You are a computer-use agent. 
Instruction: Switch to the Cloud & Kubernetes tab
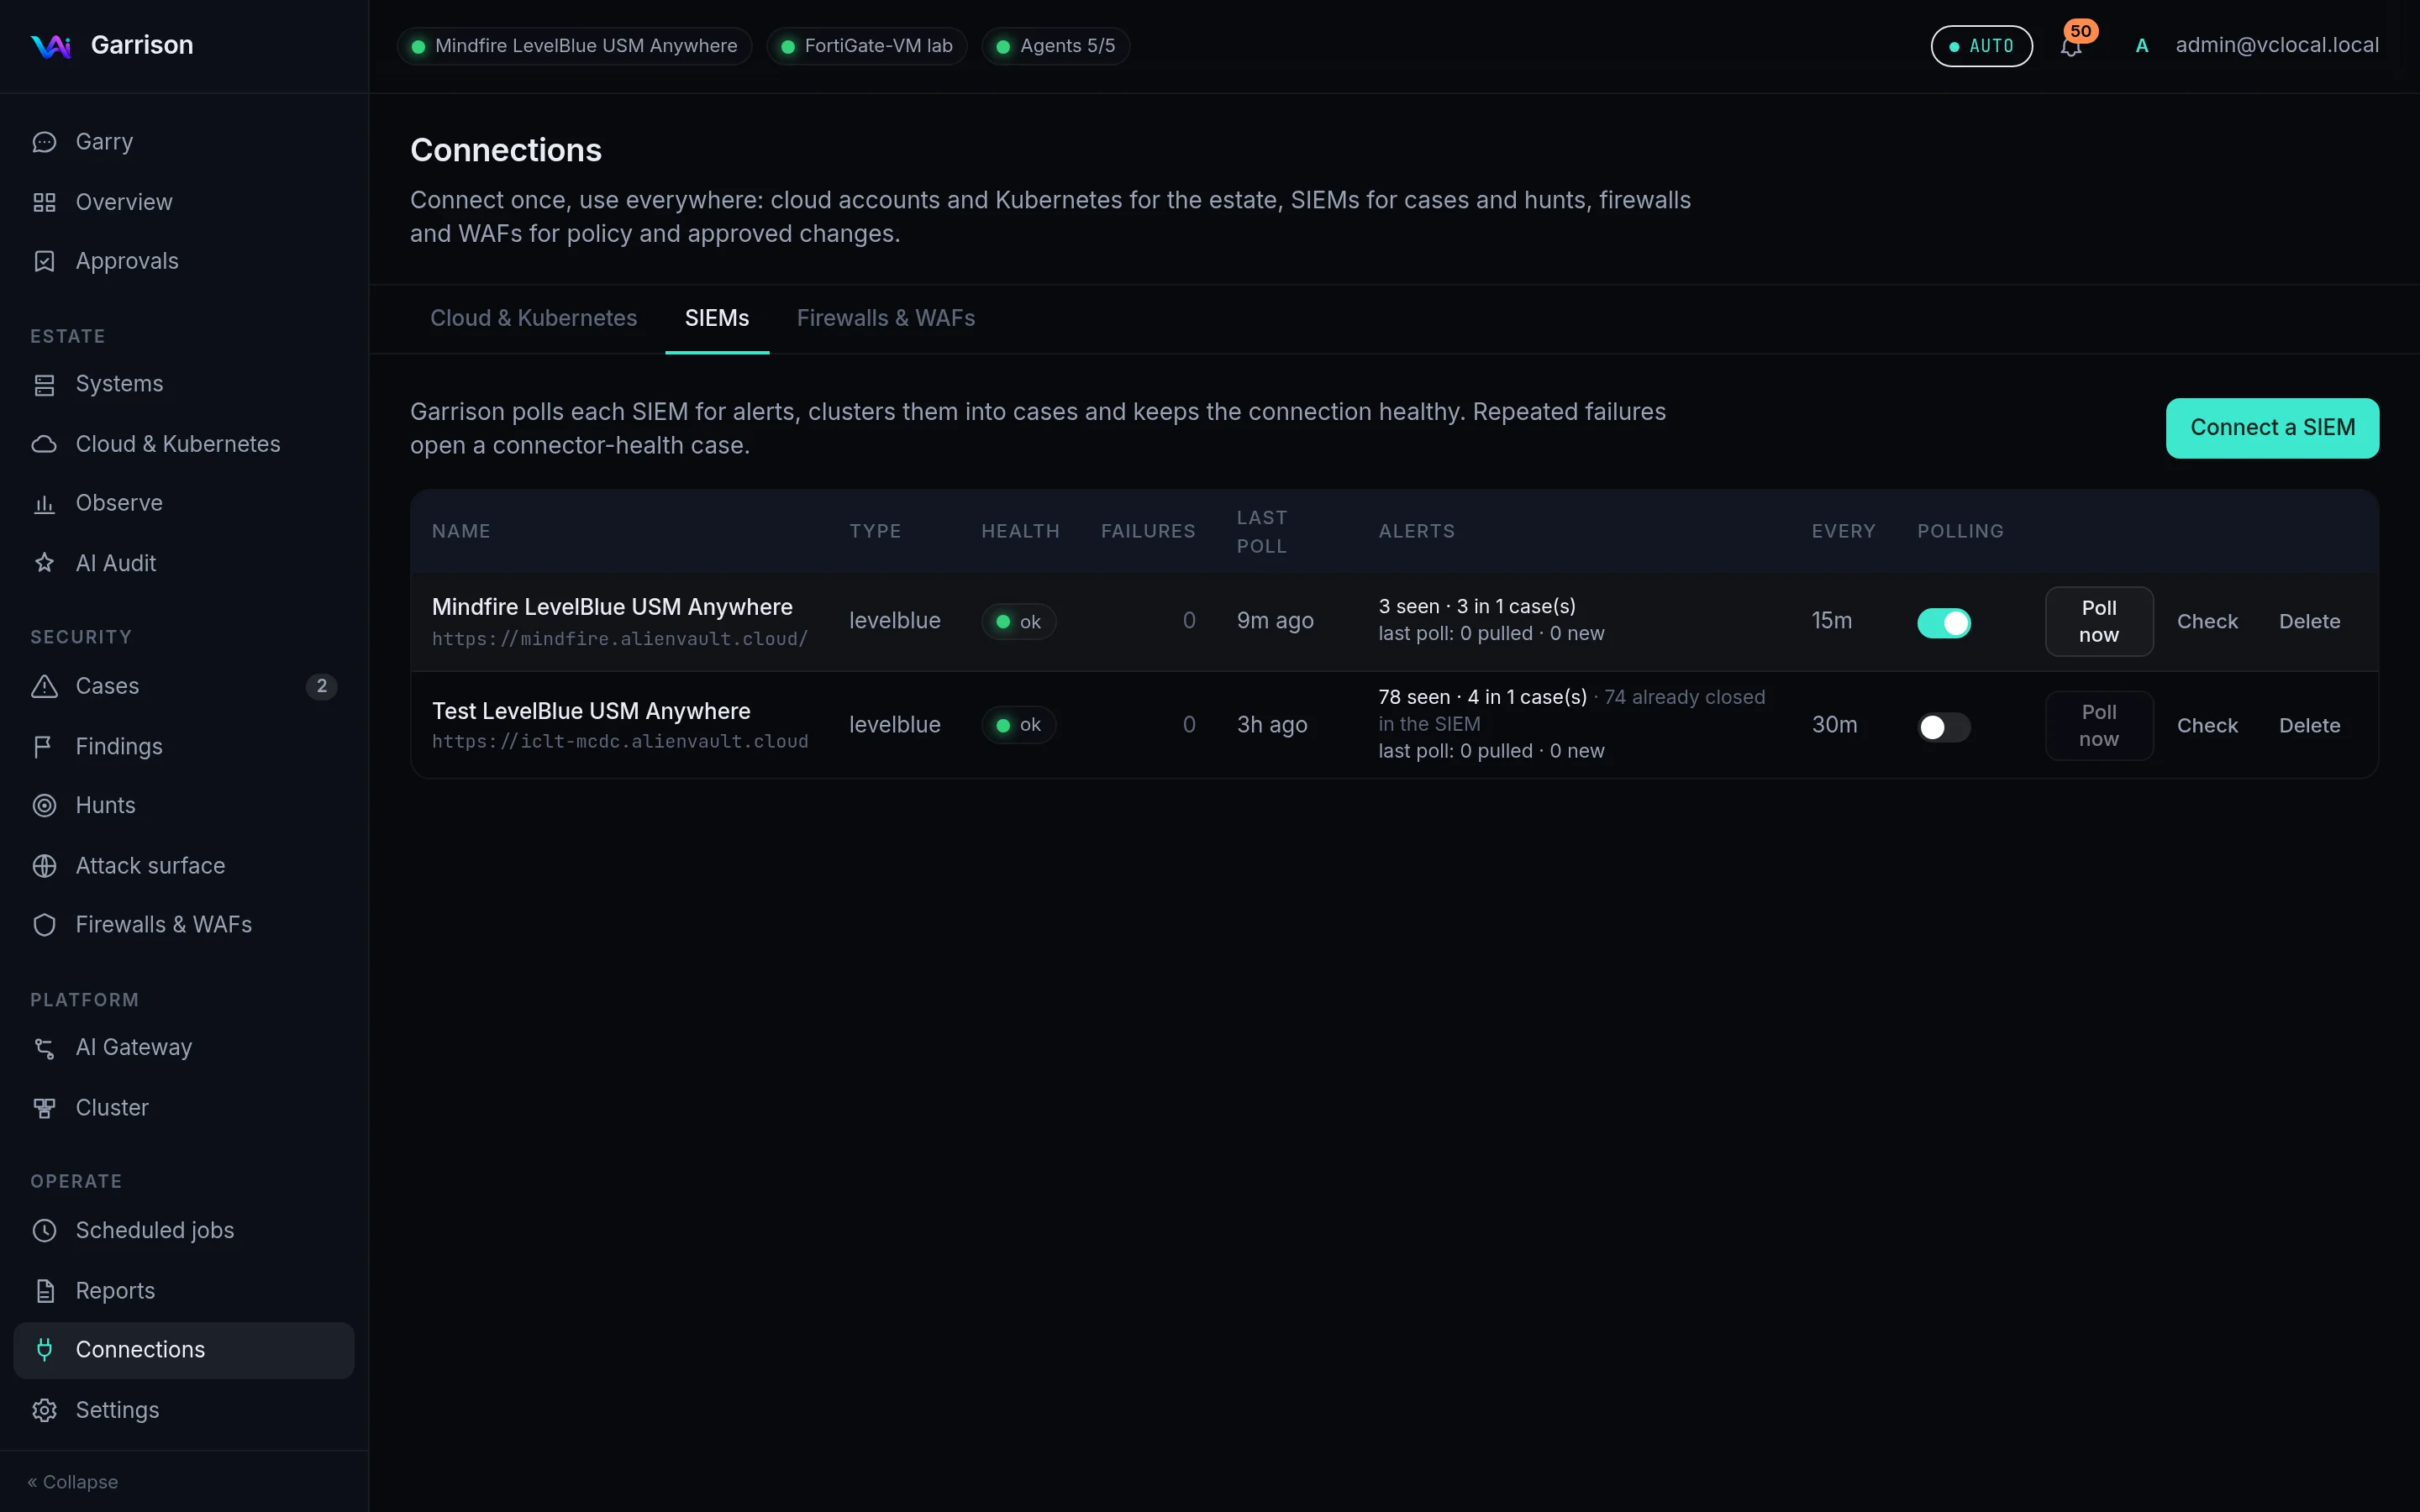click(x=533, y=318)
